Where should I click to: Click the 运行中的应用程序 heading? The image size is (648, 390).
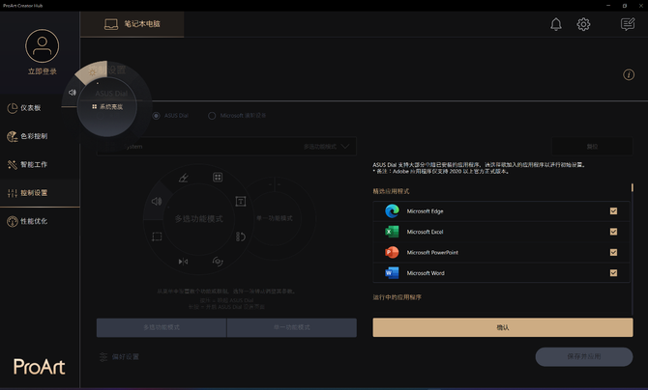398,297
